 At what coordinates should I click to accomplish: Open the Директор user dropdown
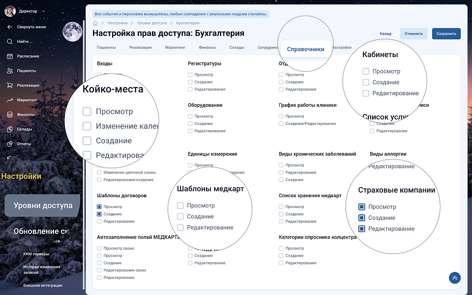pyautogui.click(x=43, y=11)
